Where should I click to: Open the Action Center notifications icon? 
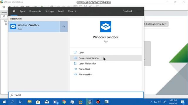pyautogui.click(x=183, y=102)
